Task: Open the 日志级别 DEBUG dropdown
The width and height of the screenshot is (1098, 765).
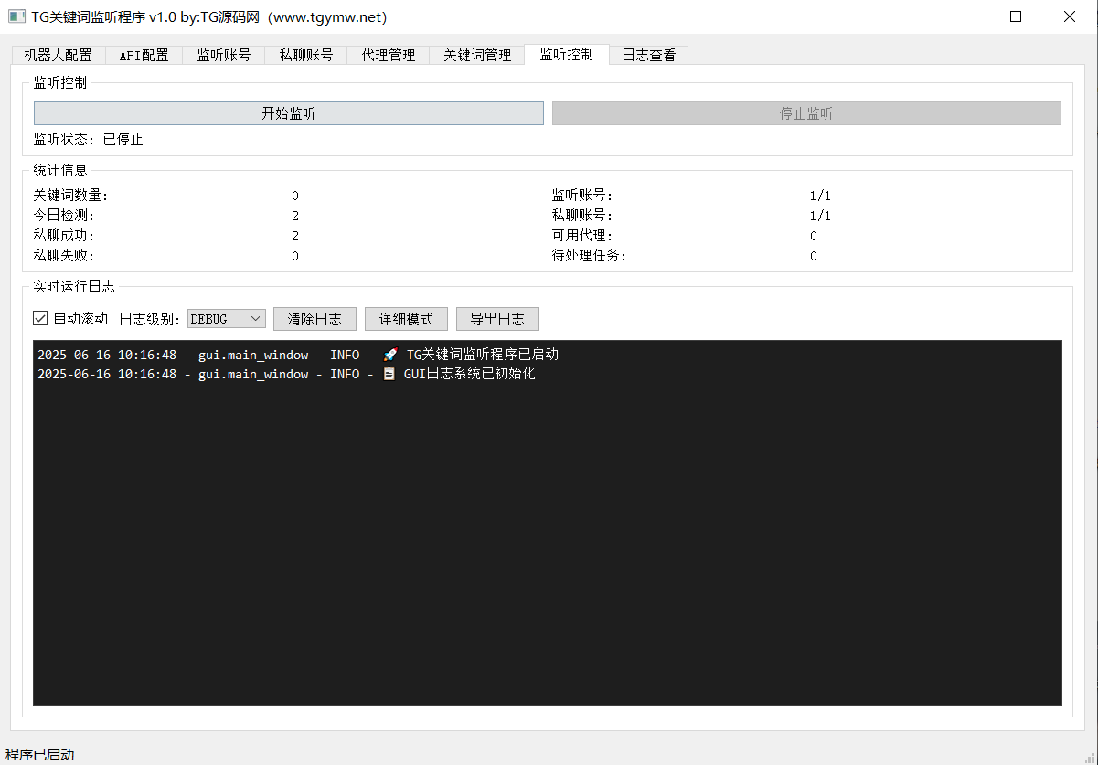Action: coord(226,319)
